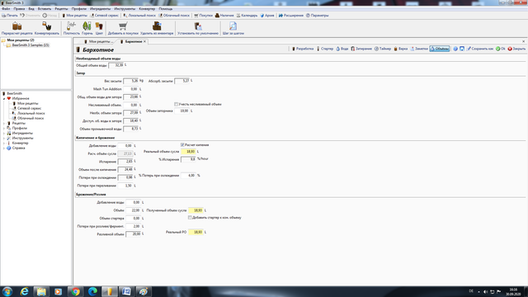Open the Профили menu

tap(79, 9)
